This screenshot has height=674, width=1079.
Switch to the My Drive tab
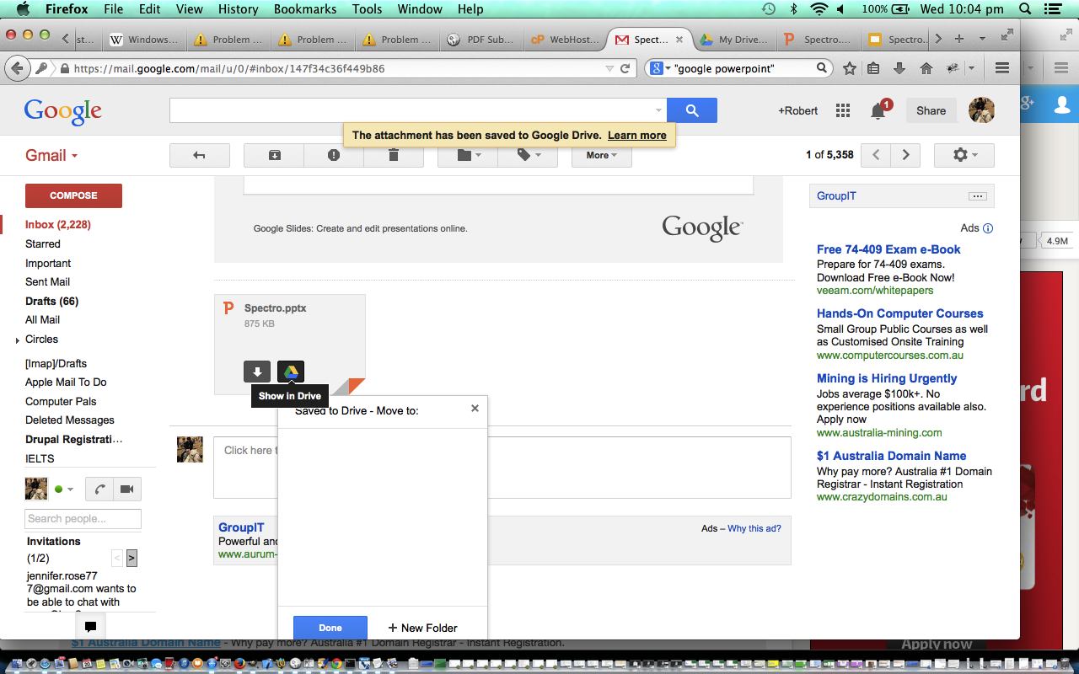click(x=733, y=39)
